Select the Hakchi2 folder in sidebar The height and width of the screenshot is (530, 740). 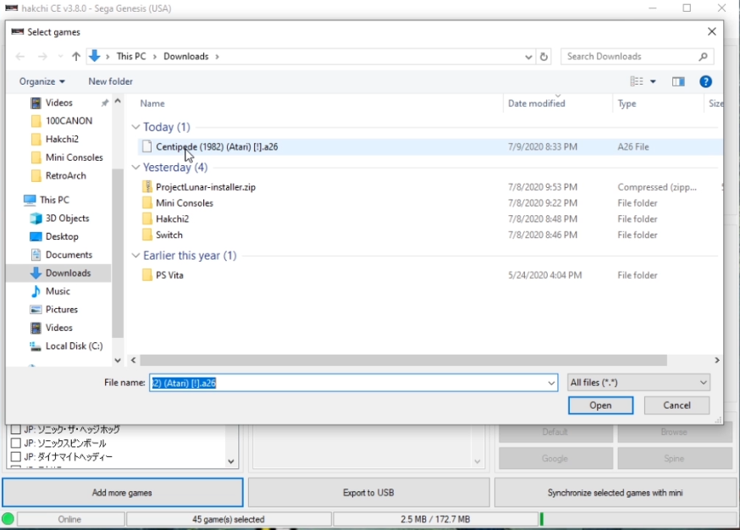coord(61,139)
